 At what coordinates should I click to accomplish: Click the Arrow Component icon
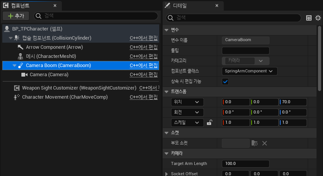[x=21, y=47]
